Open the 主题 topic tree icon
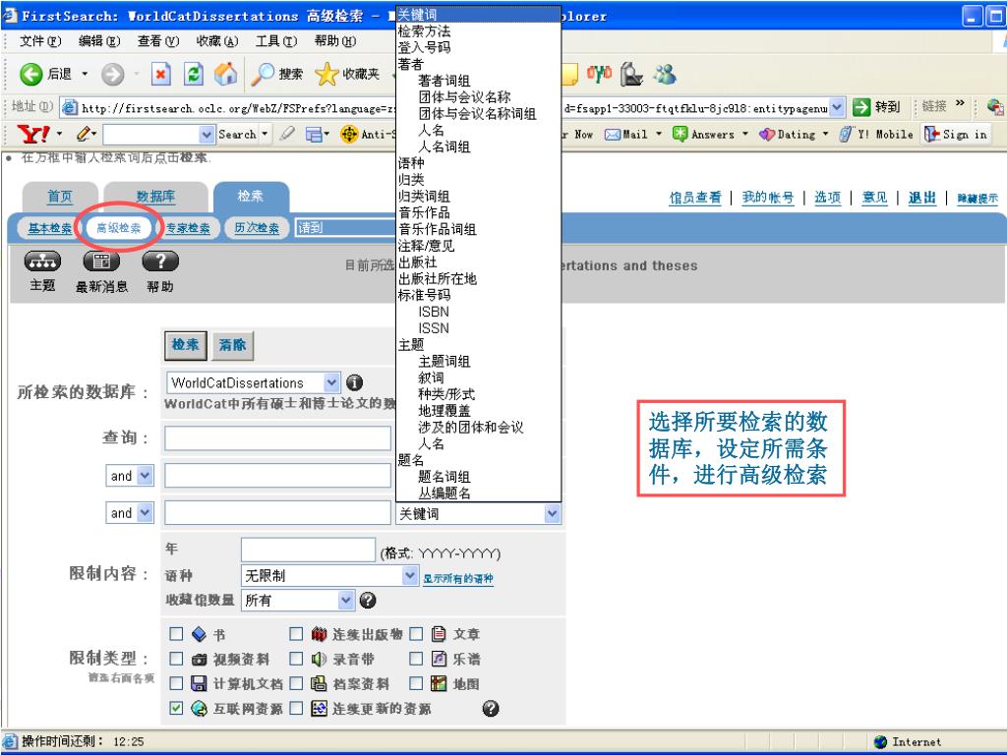Viewport: 1007px width, 755px height. coord(42,261)
